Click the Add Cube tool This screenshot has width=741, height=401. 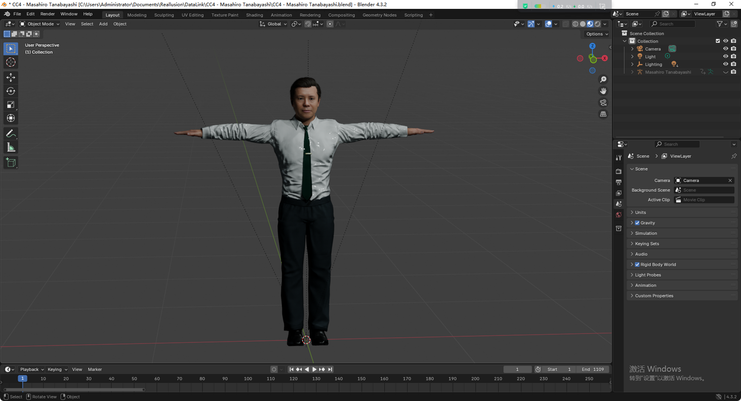(11, 163)
